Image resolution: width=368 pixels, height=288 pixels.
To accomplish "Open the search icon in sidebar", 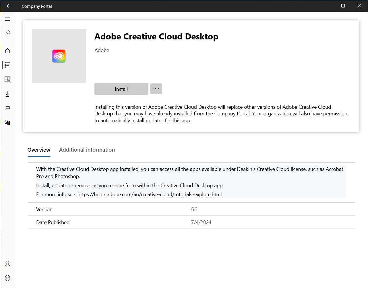I will 7,33.
